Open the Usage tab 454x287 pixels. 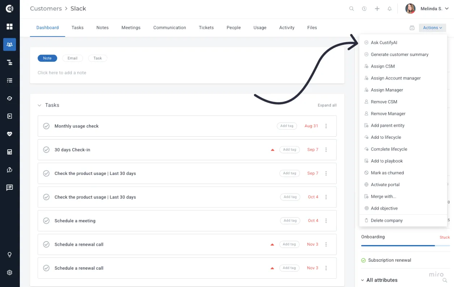coord(260,27)
